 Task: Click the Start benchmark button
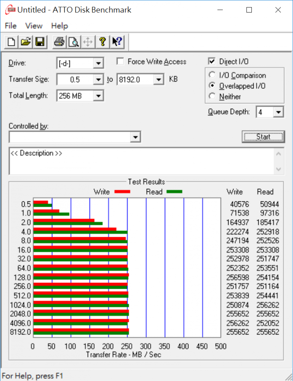263,137
